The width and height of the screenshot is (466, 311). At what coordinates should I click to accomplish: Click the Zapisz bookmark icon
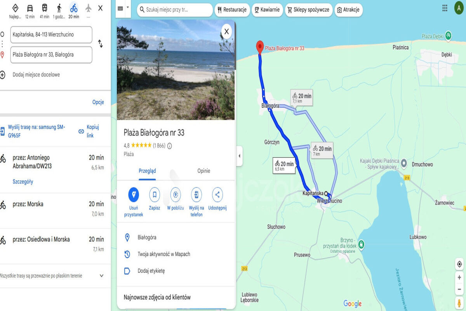pyautogui.click(x=155, y=194)
